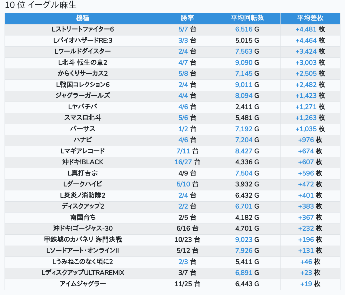Click the 平均回転数 column header
The image size is (345, 295).
pyautogui.click(x=247, y=18)
